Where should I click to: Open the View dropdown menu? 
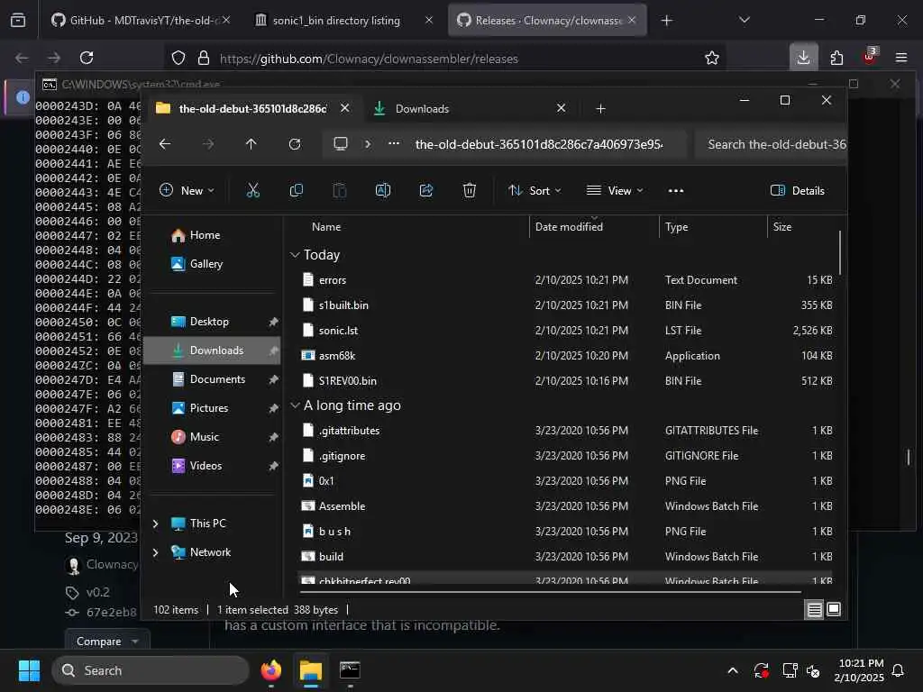pyautogui.click(x=615, y=191)
